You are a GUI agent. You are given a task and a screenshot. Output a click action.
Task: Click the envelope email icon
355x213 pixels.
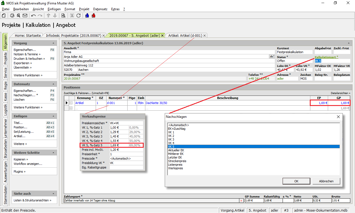click(x=25, y=15)
